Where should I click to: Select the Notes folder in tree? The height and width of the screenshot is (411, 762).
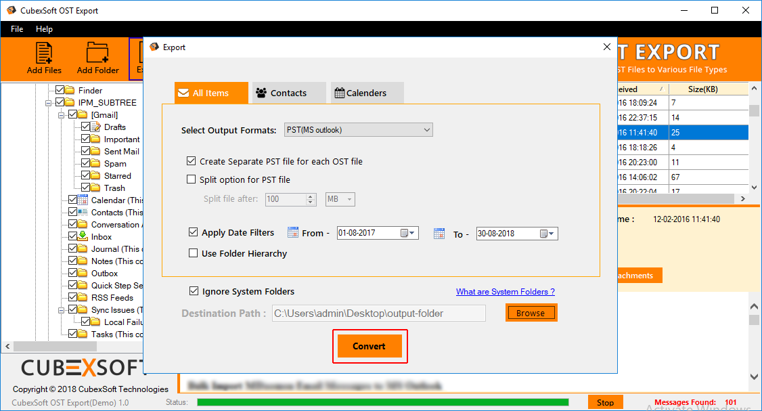(116, 261)
